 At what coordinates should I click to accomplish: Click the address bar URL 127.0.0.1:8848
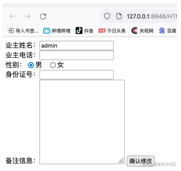[152, 16]
